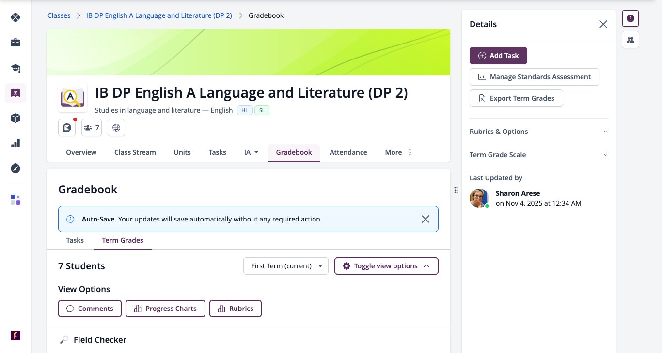
Task: Toggle the Rubrics view option
Action: point(235,309)
